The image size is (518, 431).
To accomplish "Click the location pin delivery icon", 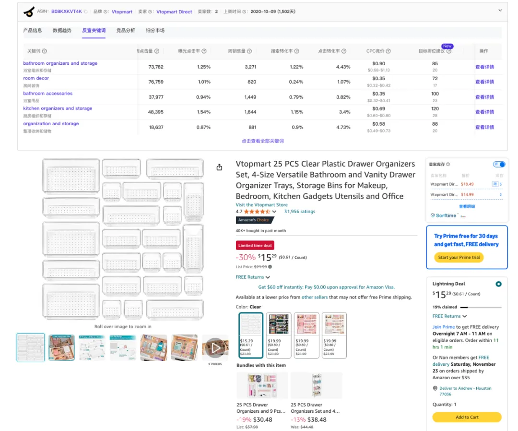I will (x=435, y=388).
